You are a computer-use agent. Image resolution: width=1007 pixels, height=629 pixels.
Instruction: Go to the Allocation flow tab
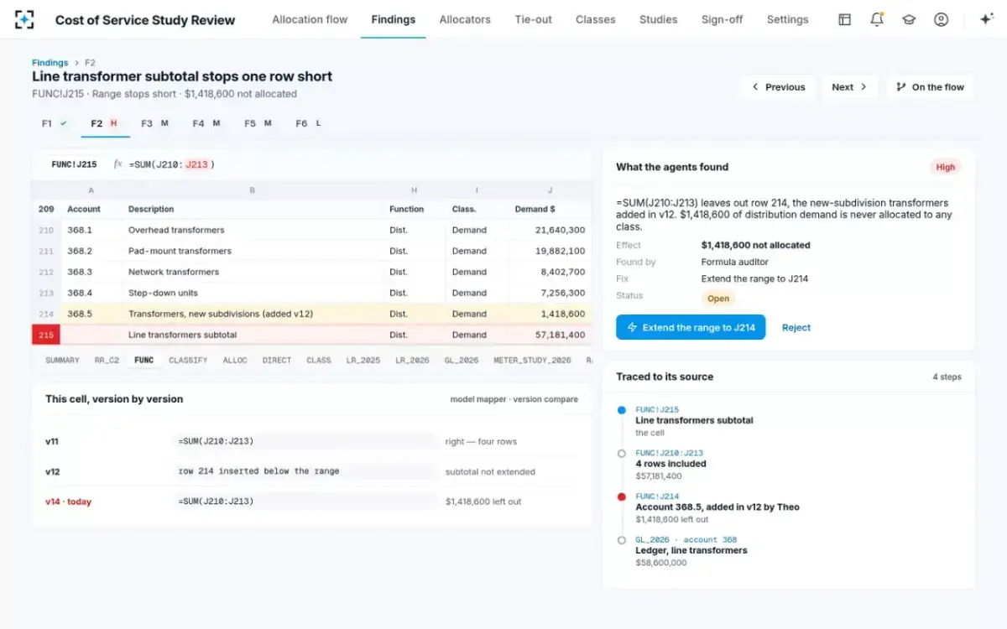[310, 19]
